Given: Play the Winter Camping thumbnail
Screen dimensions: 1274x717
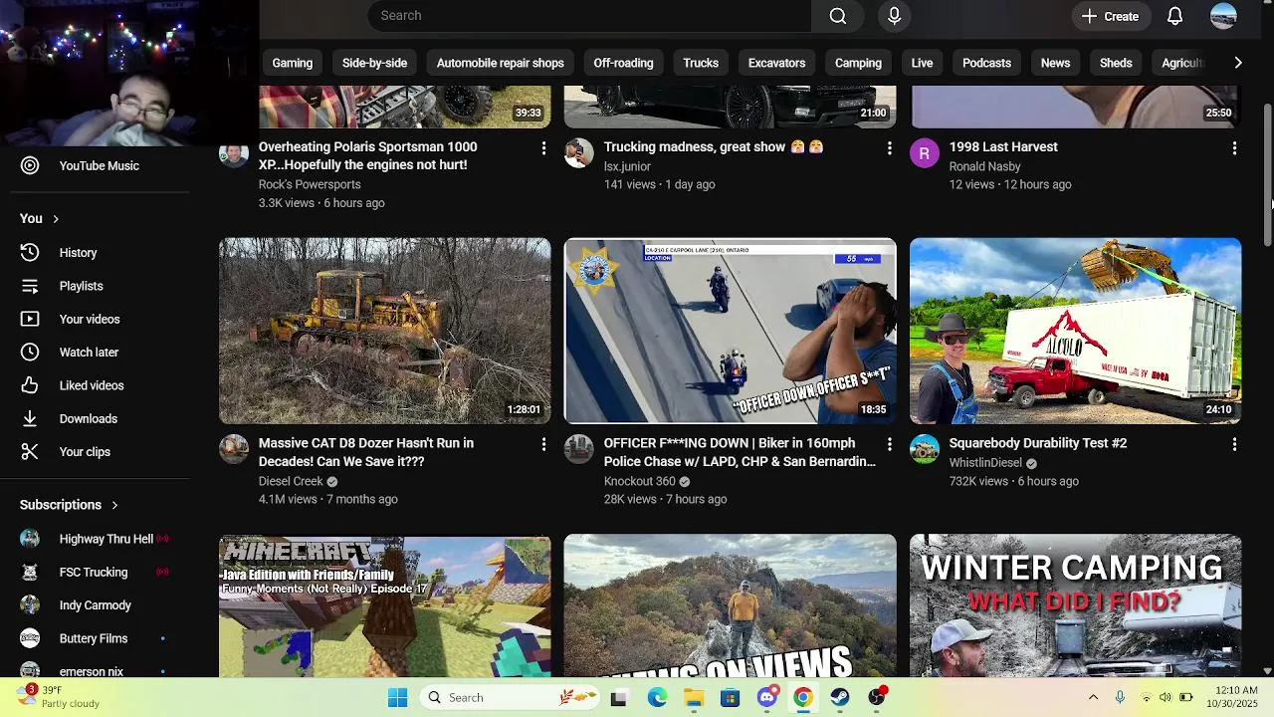Looking at the screenshot, I should click(1075, 605).
